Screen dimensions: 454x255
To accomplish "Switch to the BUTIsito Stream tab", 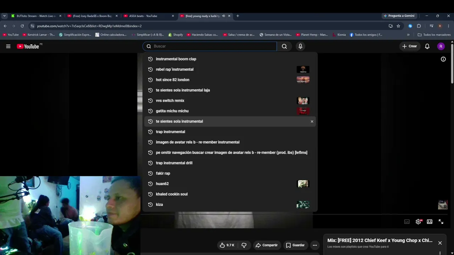I will 36,16.
